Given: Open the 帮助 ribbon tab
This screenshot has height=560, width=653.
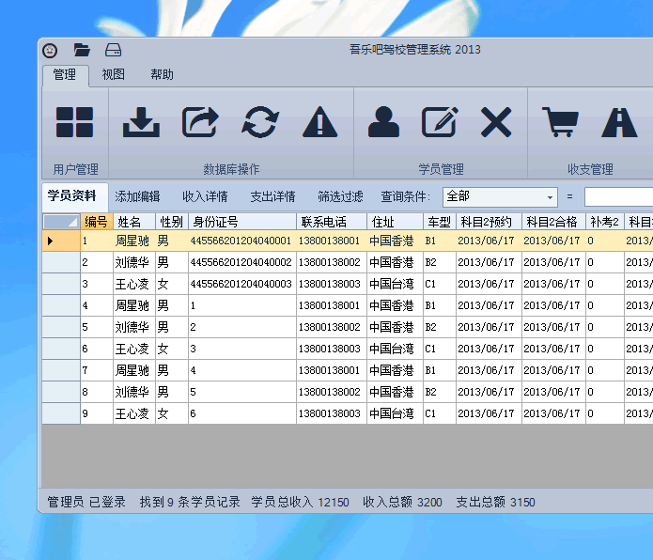Looking at the screenshot, I should pyautogui.click(x=162, y=74).
